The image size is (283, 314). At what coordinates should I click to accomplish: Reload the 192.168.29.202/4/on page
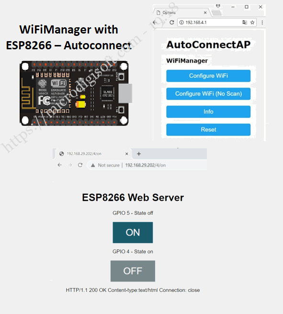point(80,165)
